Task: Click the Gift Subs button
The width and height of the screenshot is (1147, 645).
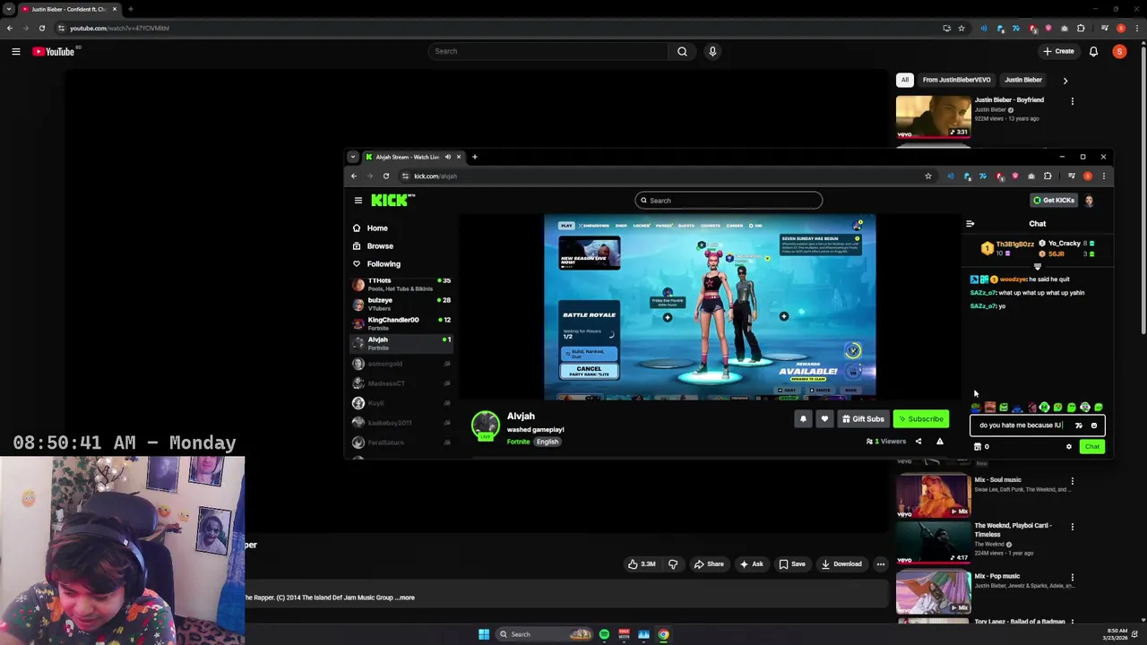Action: coord(863,418)
